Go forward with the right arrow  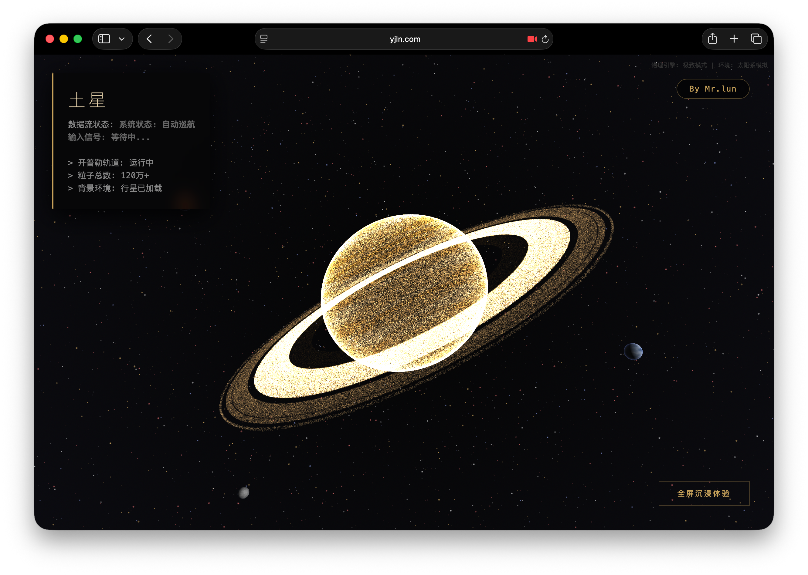(x=171, y=39)
